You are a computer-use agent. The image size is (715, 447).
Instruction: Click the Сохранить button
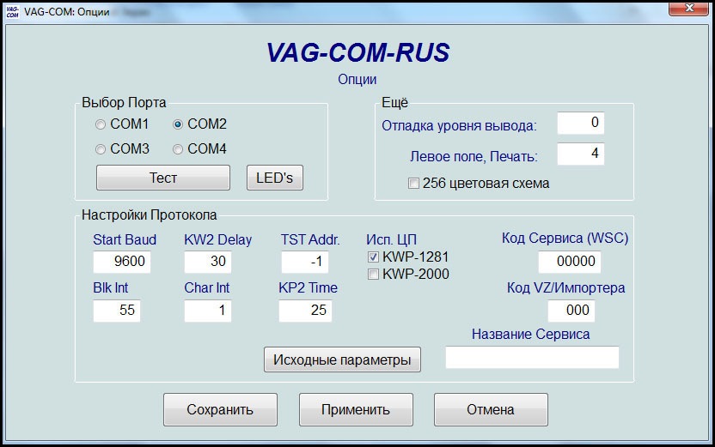(x=220, y=409)
